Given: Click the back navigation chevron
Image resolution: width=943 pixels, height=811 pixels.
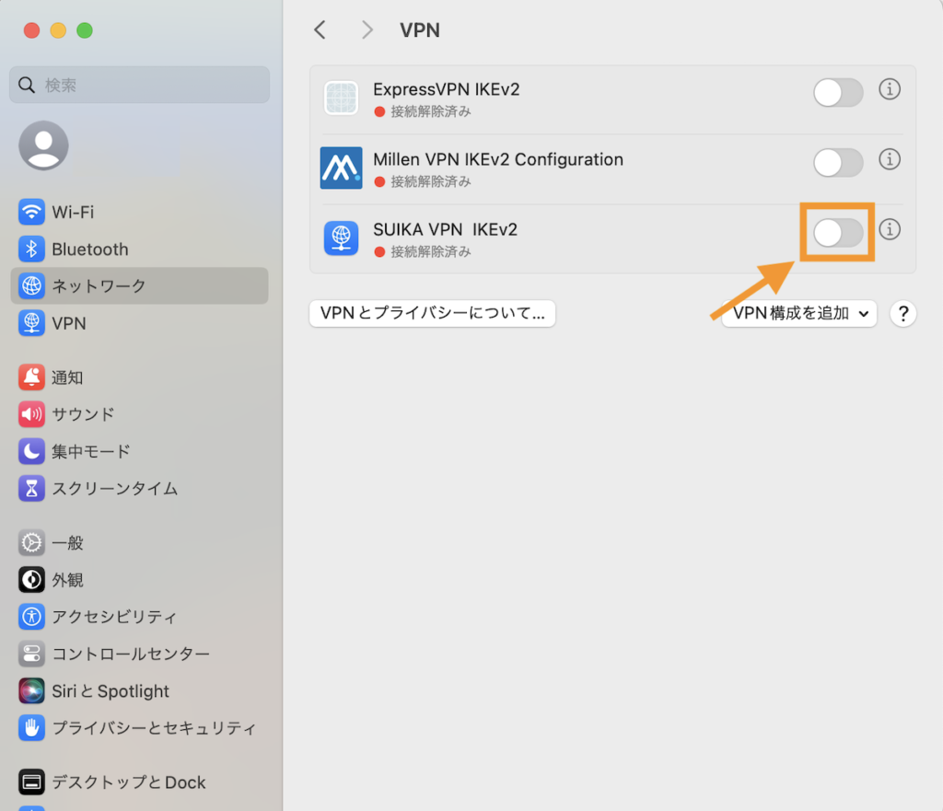Looking at the screenshot, I should pyautogui.click(x=320, y=30).
